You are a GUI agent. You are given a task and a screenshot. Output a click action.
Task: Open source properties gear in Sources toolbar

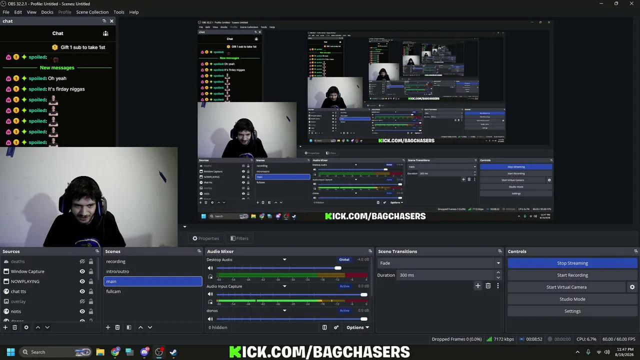pos(26,327)
